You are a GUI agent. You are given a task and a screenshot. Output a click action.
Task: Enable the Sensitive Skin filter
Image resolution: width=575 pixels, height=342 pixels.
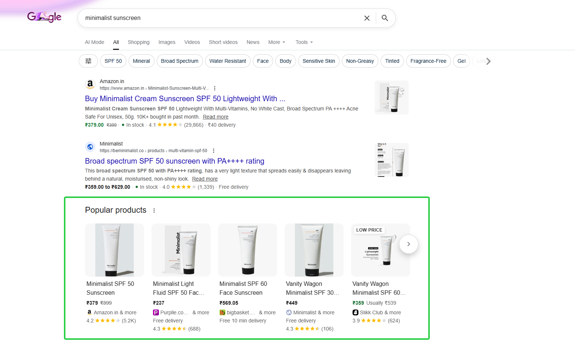[x=319, y=61]
